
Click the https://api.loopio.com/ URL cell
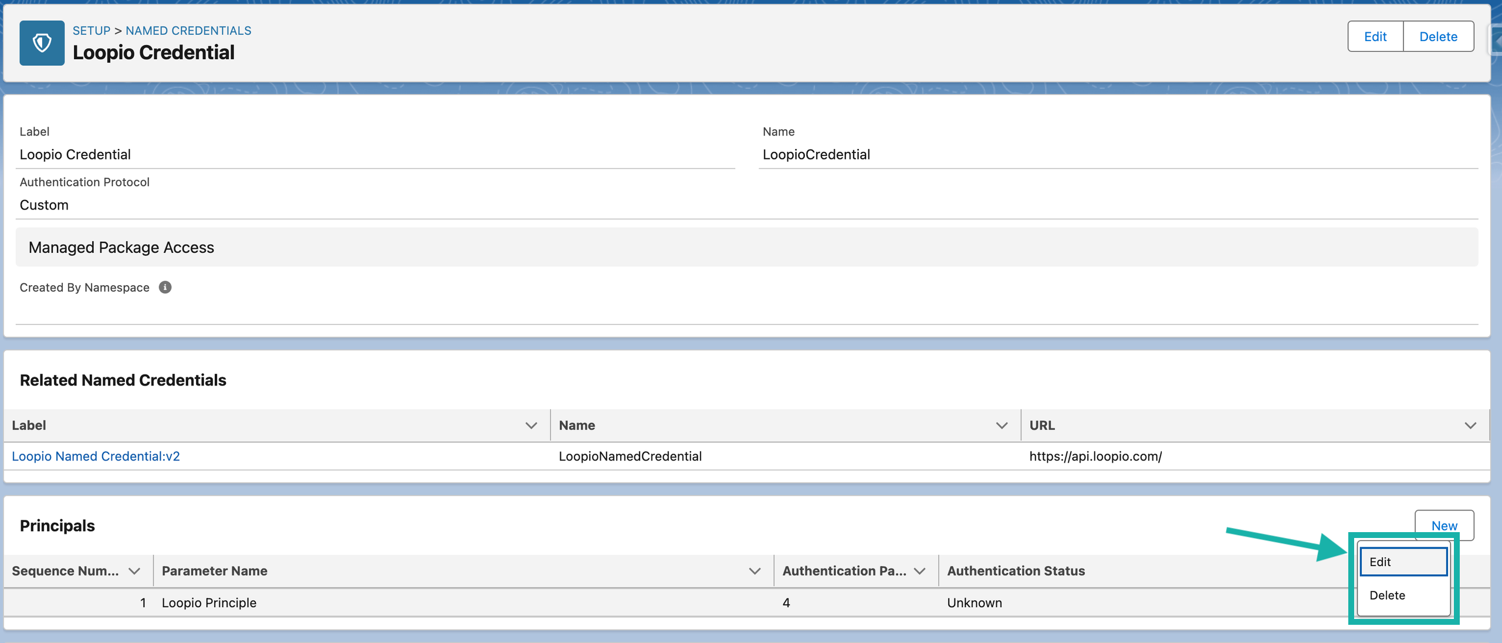click(1095, 456)
